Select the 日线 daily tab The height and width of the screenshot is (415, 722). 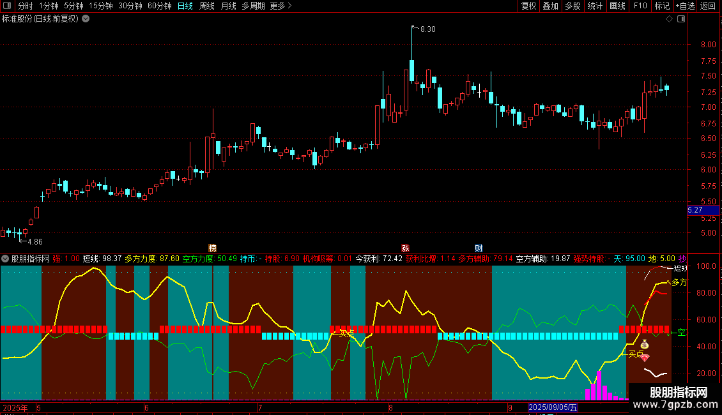[185, 6]
